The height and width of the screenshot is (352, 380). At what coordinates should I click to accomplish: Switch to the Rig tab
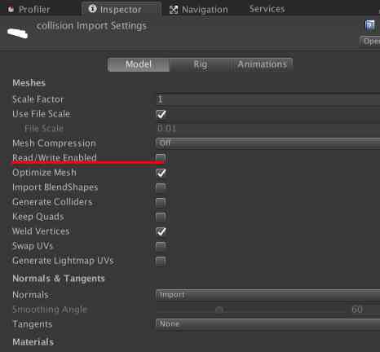point(201,64)
